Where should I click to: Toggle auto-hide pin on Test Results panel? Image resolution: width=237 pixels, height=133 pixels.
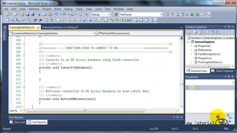click(178, 117)
